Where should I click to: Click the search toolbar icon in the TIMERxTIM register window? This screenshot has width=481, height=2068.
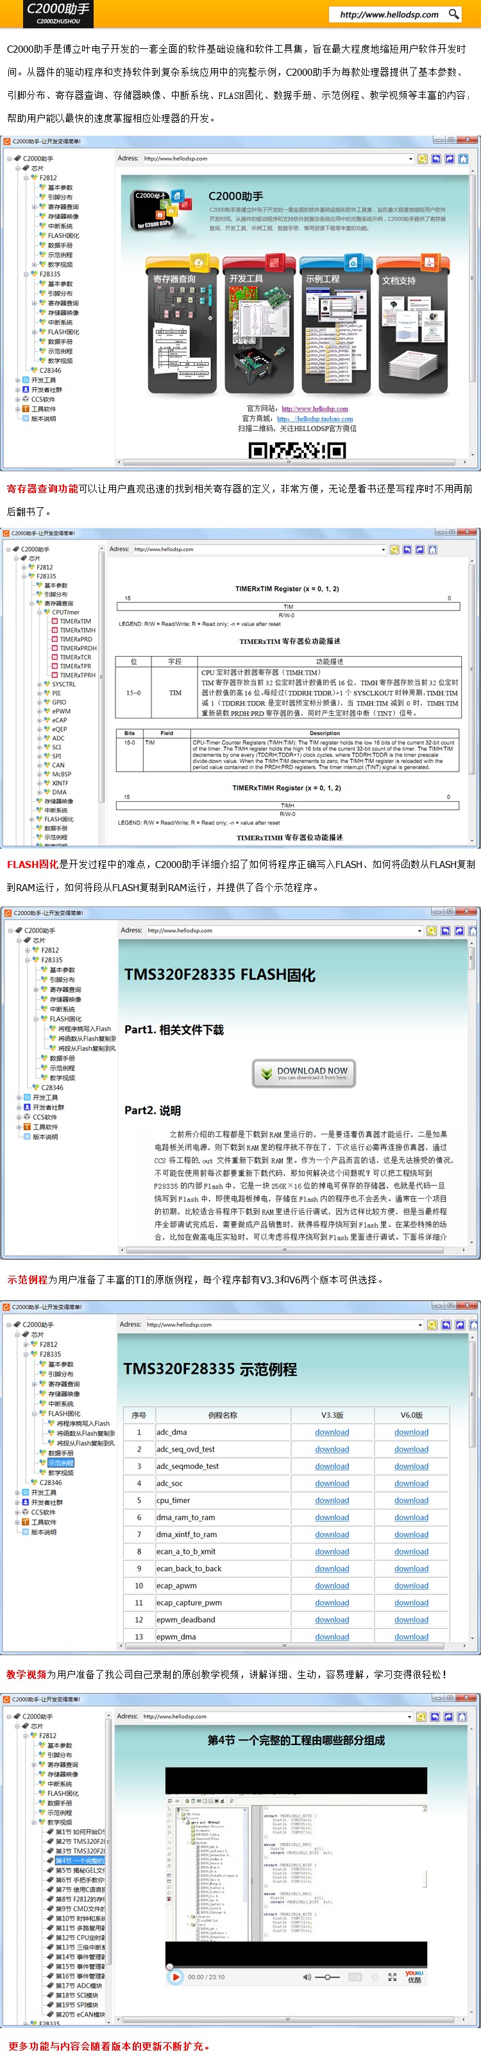coord(394,550)
